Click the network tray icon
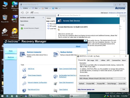This screenshot has width=130, height=98. click(111, 96)
